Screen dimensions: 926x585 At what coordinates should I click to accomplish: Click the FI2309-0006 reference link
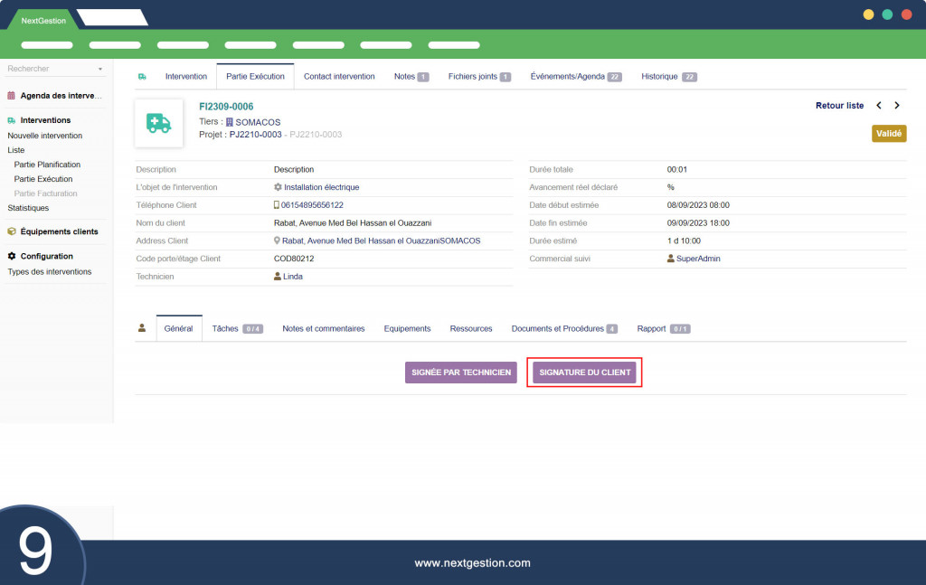point(226,107)
